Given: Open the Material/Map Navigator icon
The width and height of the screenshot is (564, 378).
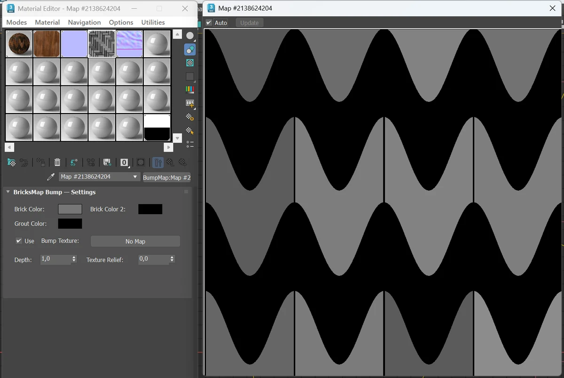Looking at the screenshot, I should pyautogui.click(x=190, y=144).
